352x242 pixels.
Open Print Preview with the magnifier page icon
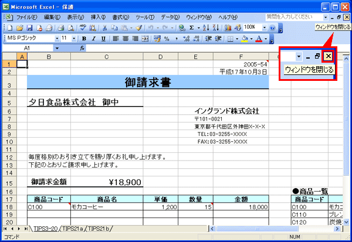[71, 28]
